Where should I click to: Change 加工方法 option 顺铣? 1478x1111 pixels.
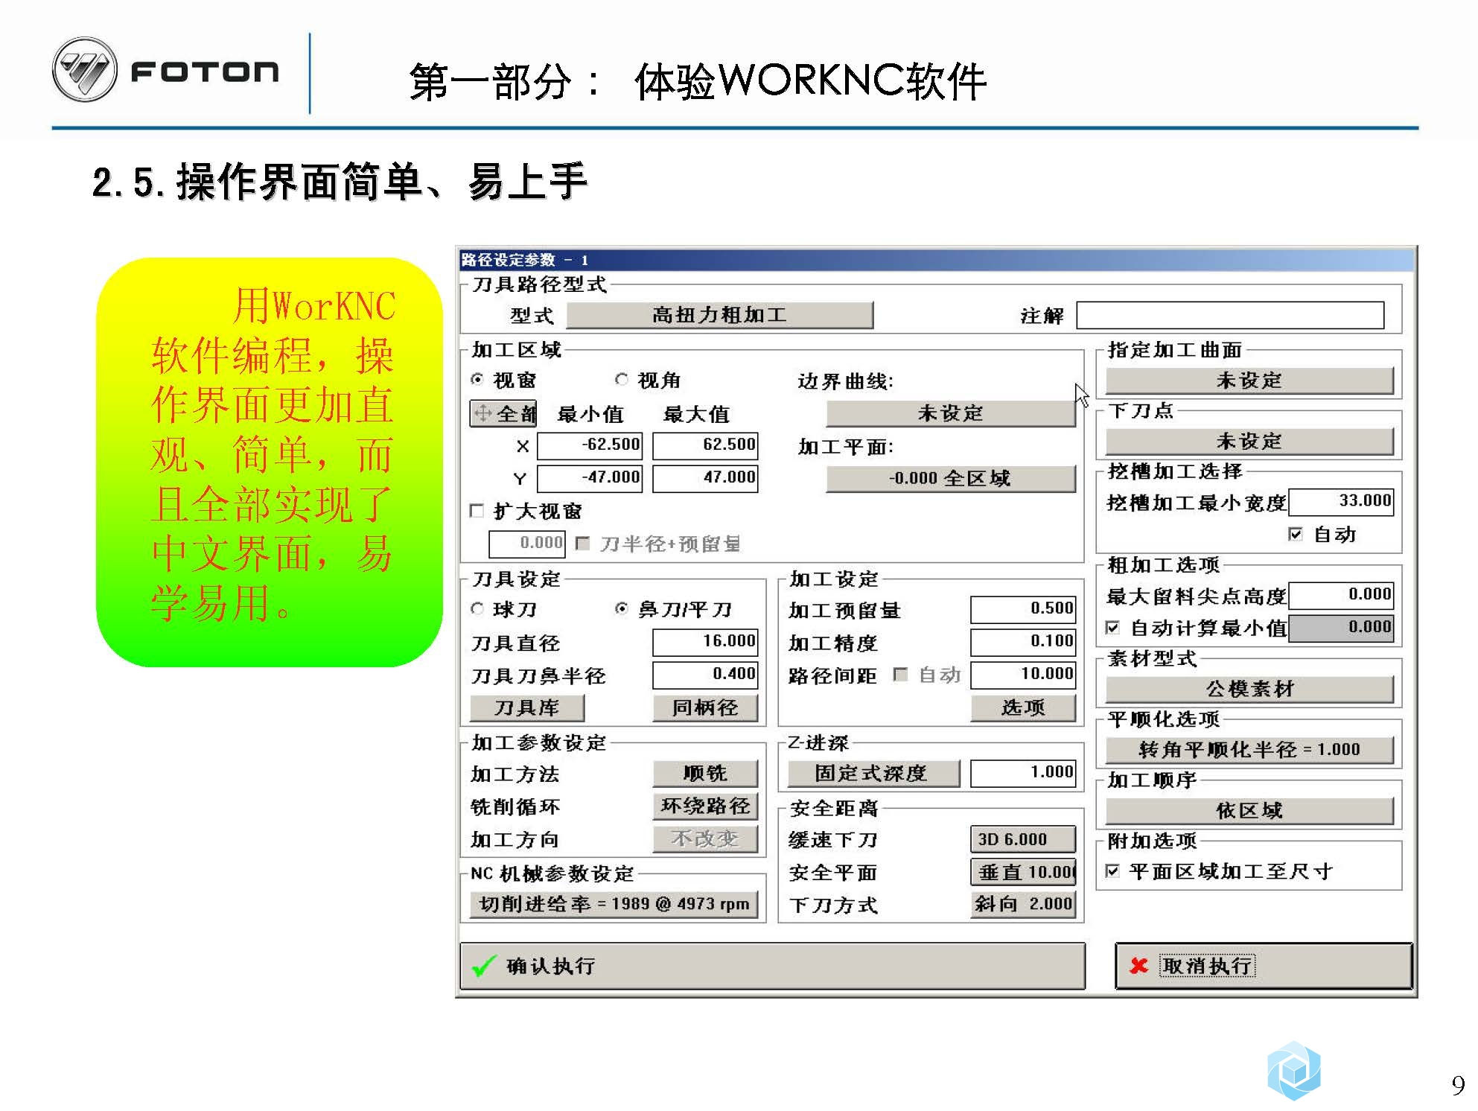point(705,773)
